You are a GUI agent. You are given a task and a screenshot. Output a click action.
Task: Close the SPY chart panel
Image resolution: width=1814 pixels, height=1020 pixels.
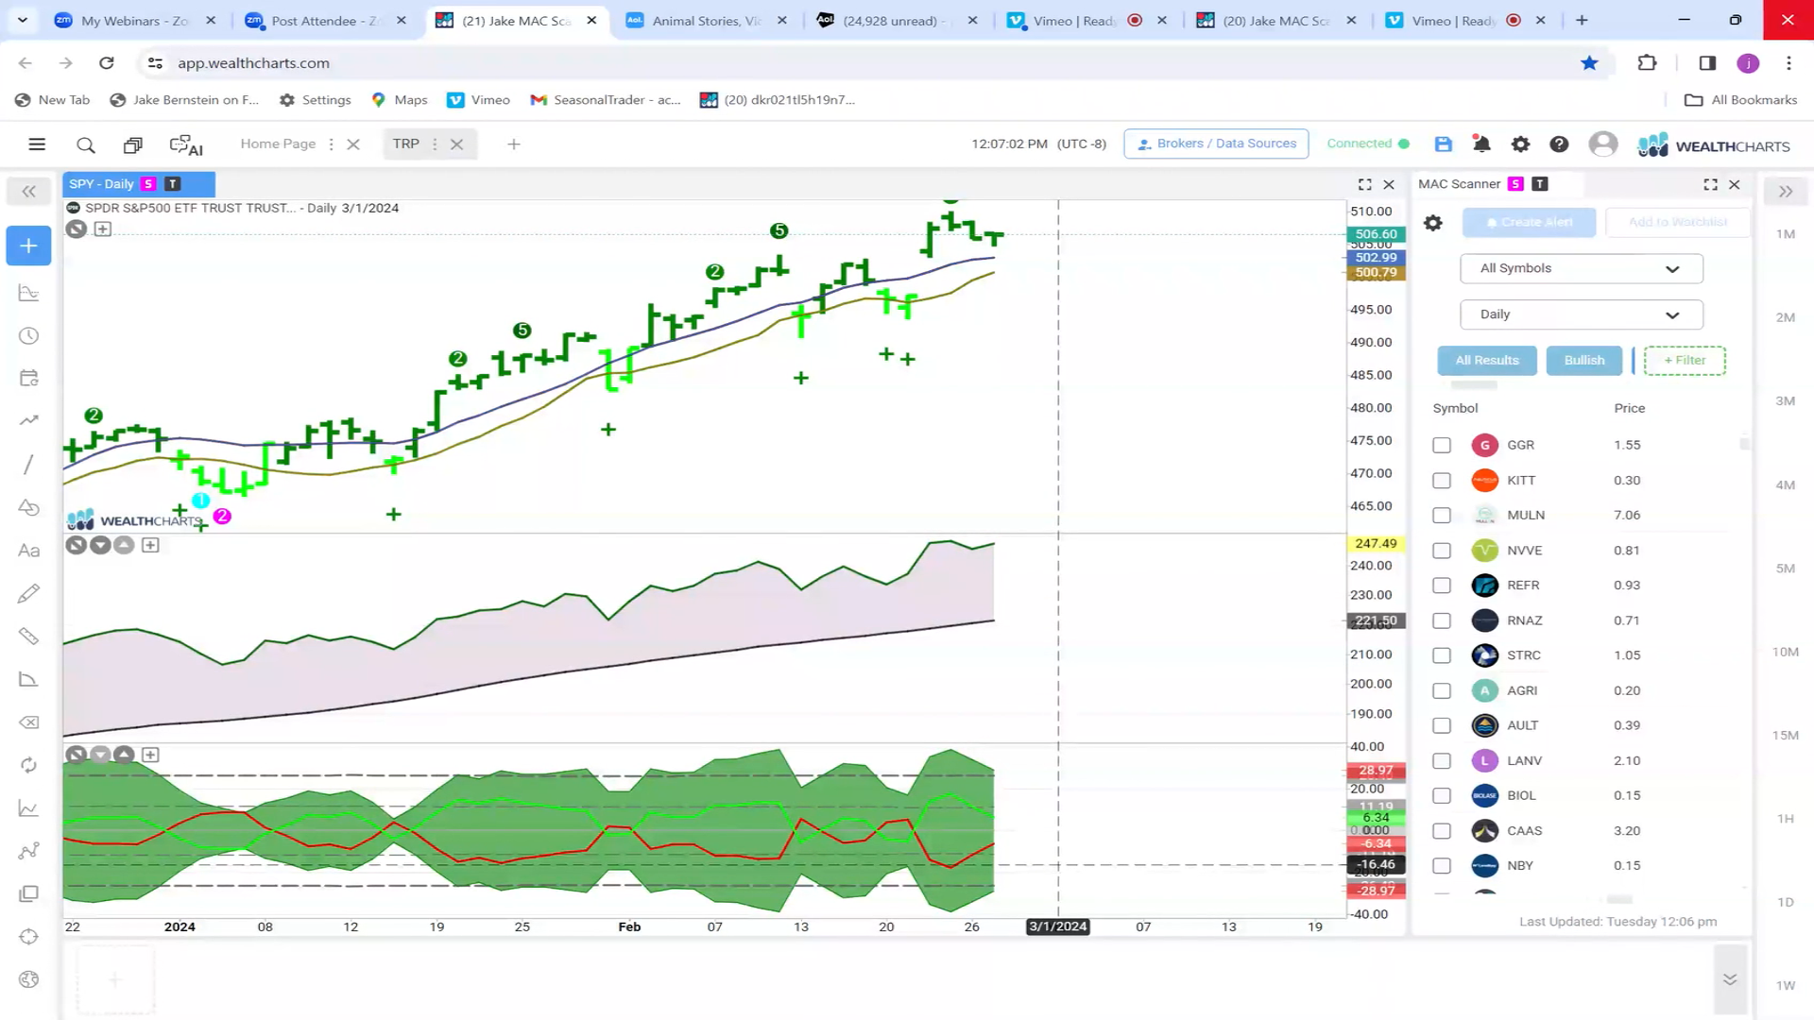coord(1389,184)
